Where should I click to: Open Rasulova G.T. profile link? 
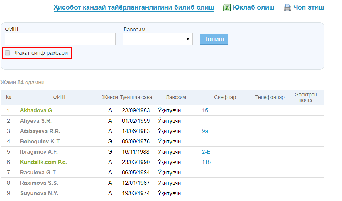click(x=38, y=173)
